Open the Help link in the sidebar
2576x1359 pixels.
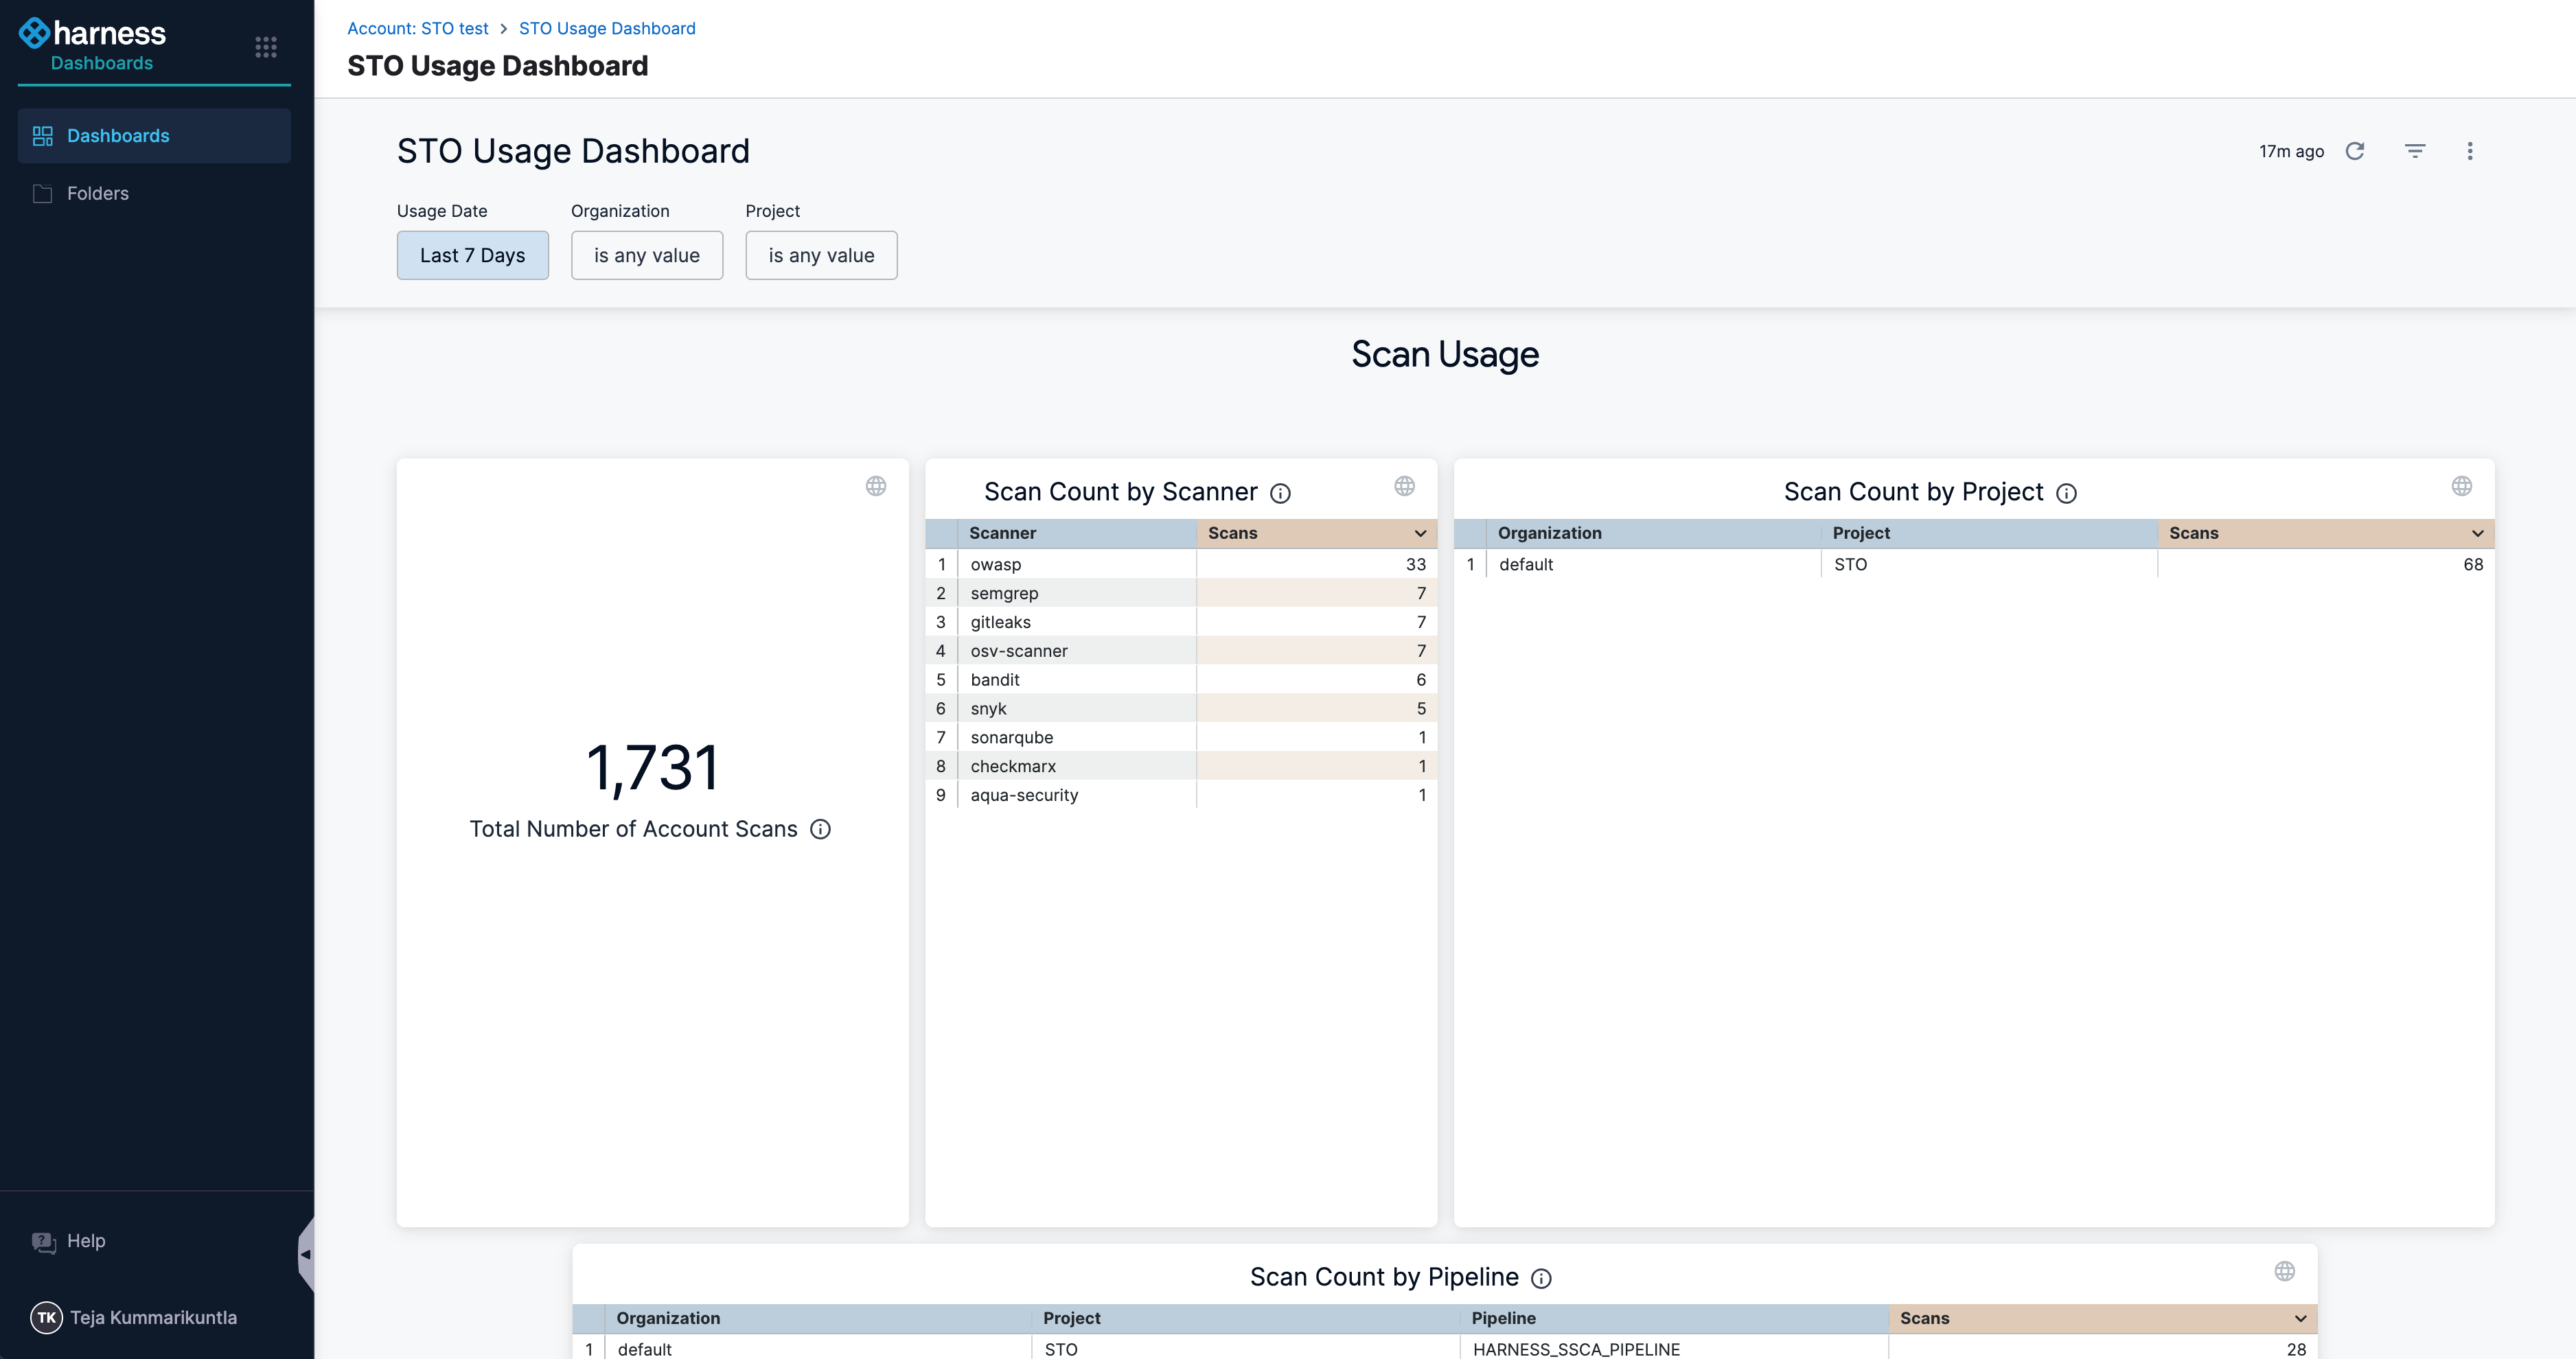85,1241
